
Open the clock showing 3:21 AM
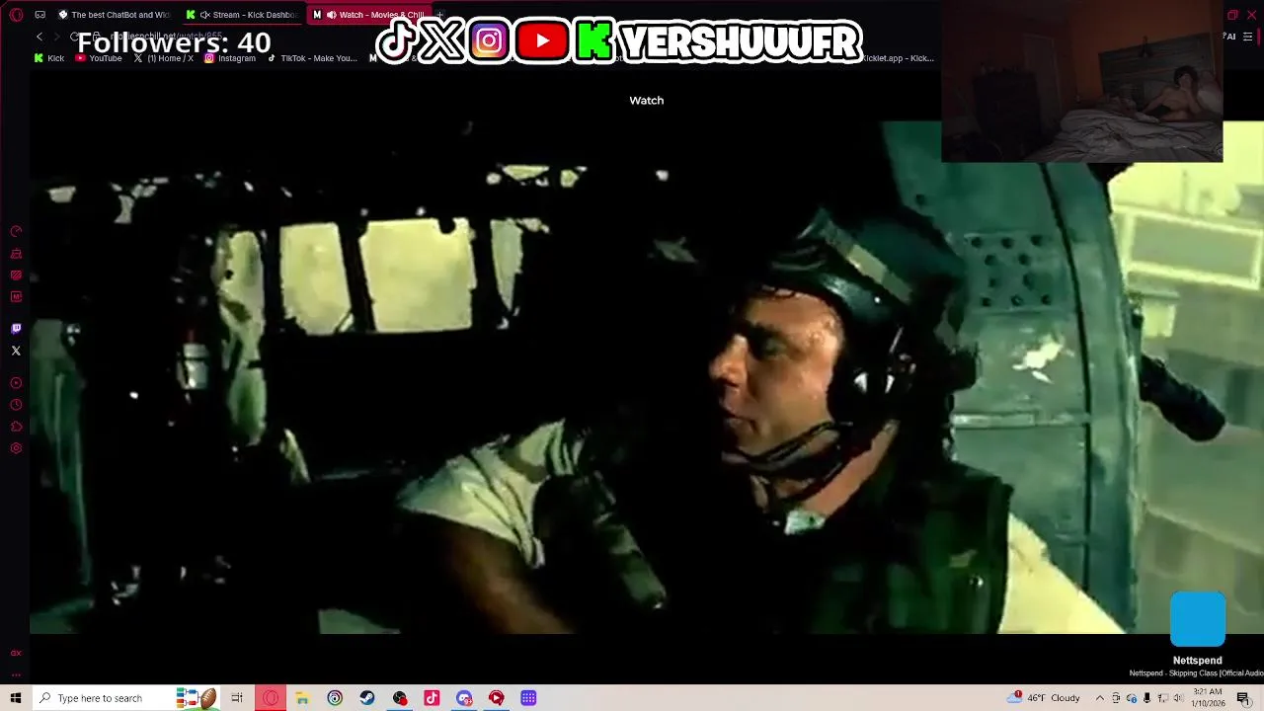pyautogui.click(x=1209, y=698)
